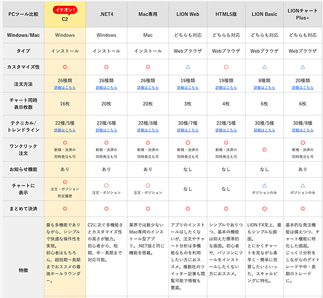Screen dimensions: 323x298
Task: Select the HTML5版 column header
Action: pyautogui.click(x=226, y=14)
